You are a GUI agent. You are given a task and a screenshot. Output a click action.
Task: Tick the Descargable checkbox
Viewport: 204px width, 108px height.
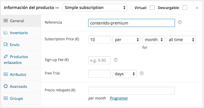[x=184, y=8]
